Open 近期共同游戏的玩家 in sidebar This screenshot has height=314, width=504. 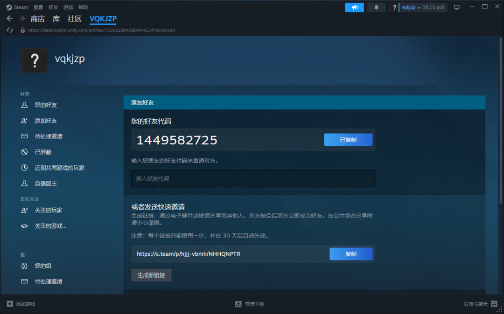click(59, 168)
